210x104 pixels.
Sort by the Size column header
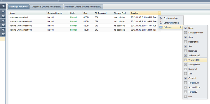(88, 13)
